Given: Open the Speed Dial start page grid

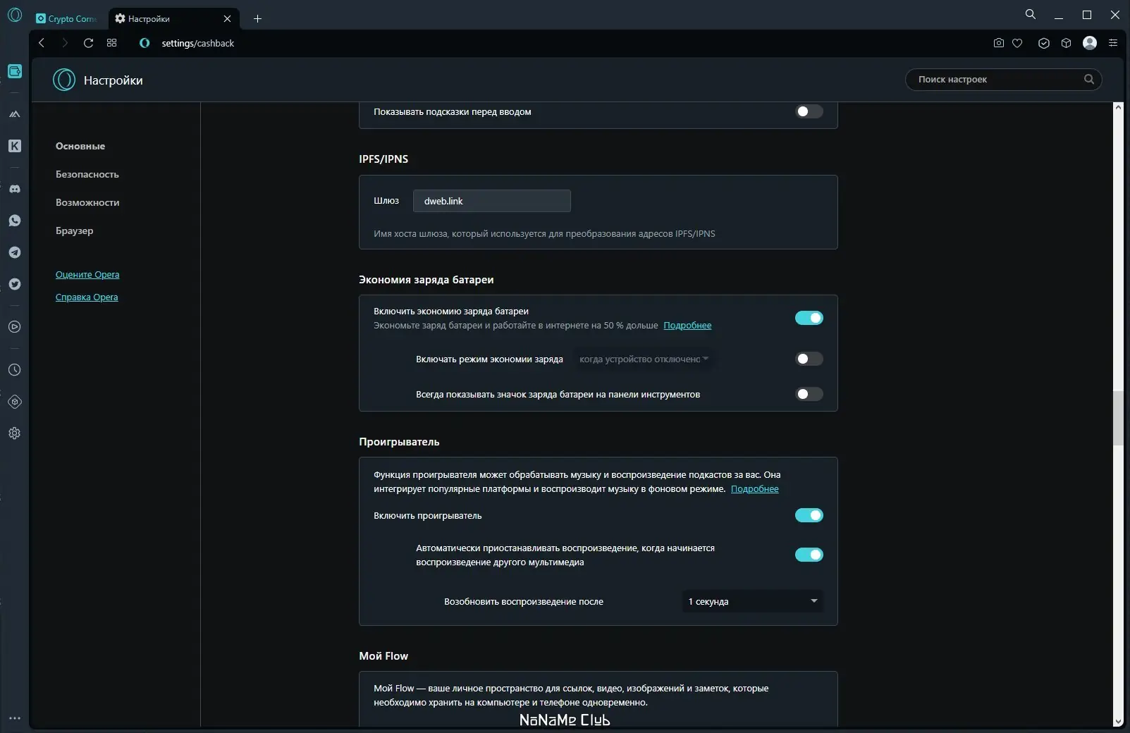Looking at the screenshot, I should click(x=111, y=43).
